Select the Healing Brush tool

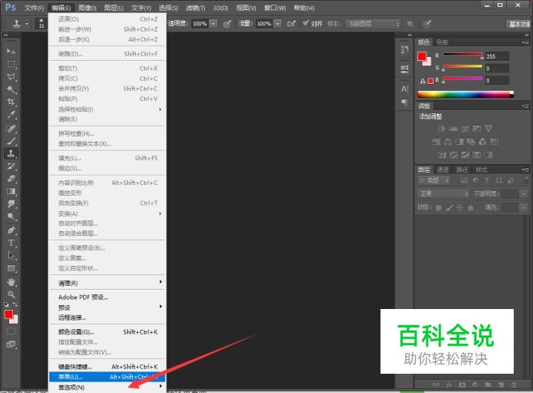point(11,129)
